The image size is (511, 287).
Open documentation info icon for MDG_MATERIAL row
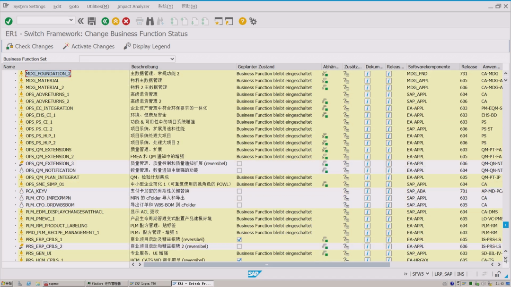(367, 81)
